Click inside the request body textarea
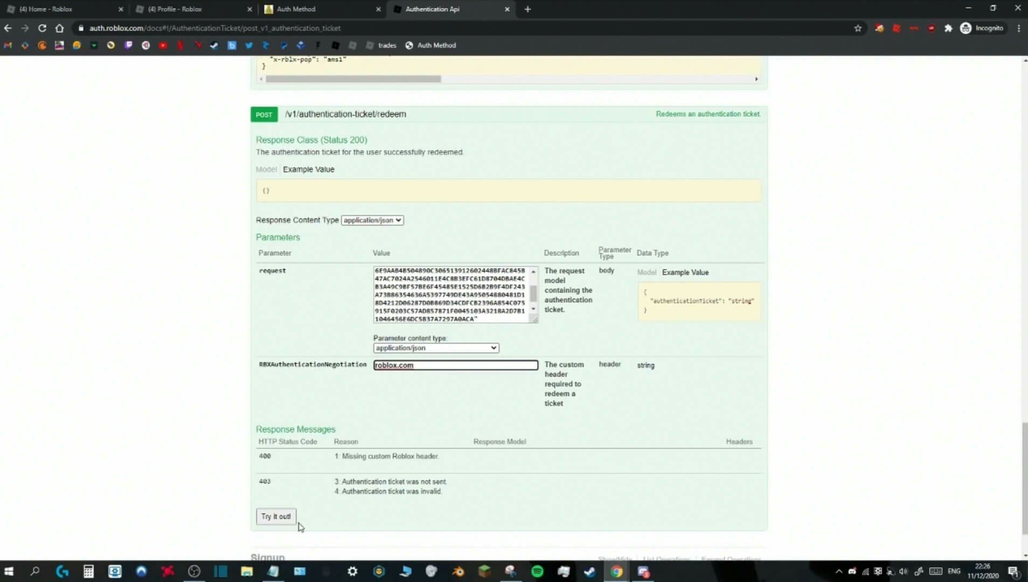1028x582 pixels. (451, 294)
